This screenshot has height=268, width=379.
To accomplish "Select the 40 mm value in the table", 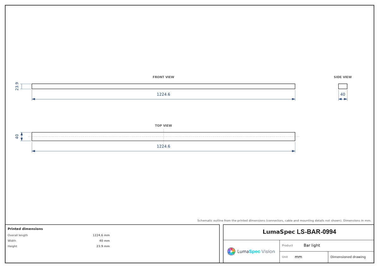I will click(x=105, y=241).
